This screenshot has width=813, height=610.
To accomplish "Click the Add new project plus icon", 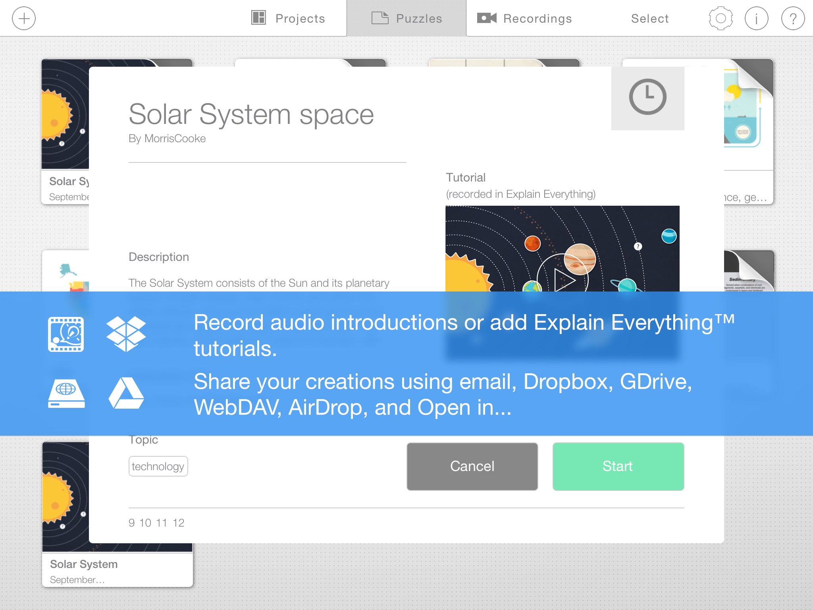I will click(24, 18).
